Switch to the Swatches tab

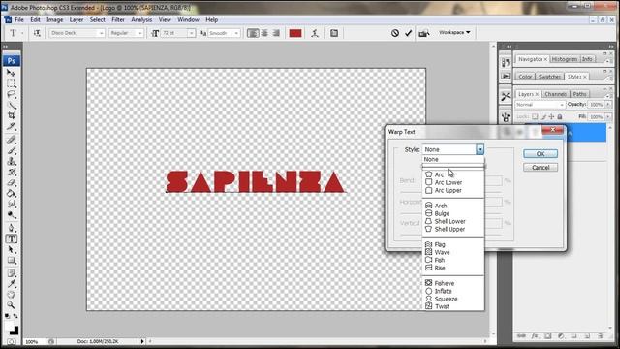(x=549, y=77)
